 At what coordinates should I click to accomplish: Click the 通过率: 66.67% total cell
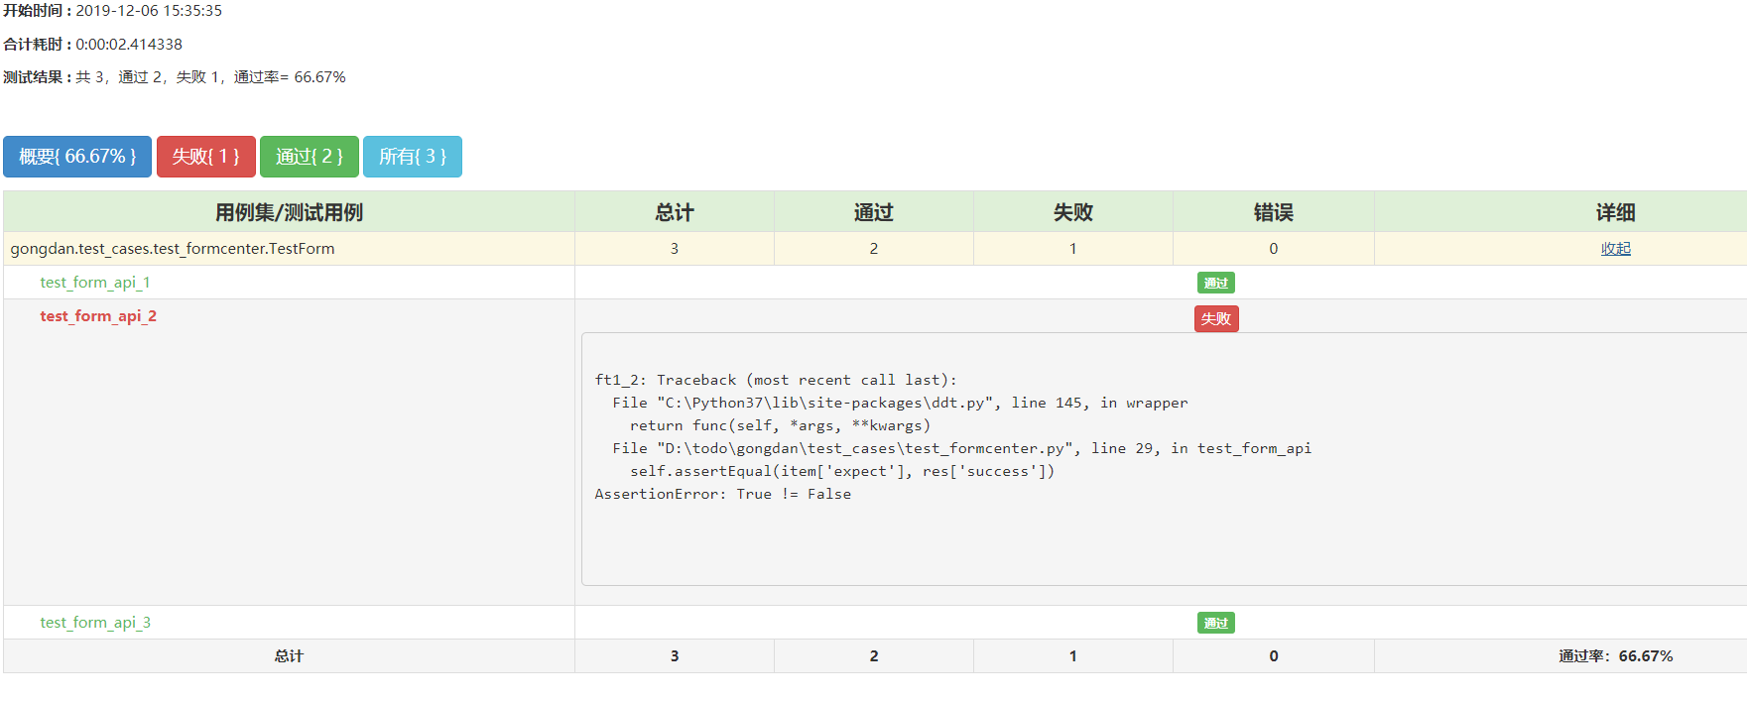pyautogui.click(x=1615, y=656)
